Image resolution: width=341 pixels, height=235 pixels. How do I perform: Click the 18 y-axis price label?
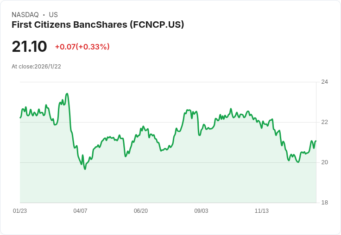click(x=325, y=203)
